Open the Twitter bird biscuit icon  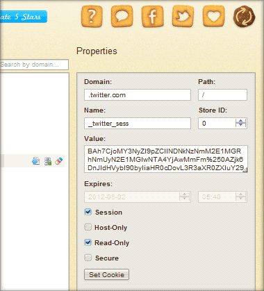click(183, 16)
